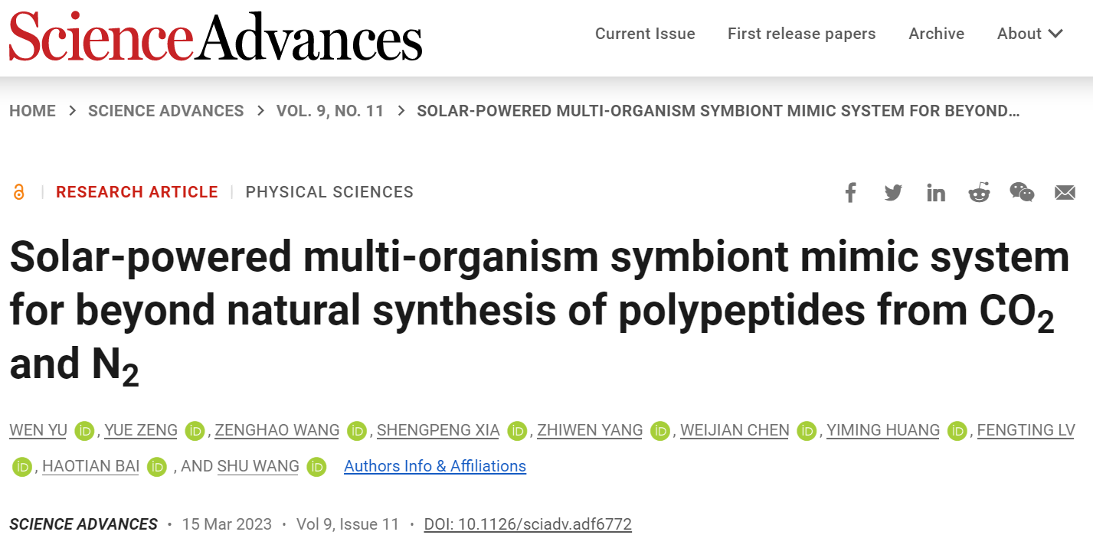1093x535 pixels.
Task: Open the Current Issue menu item
Action: coord(645,34)
